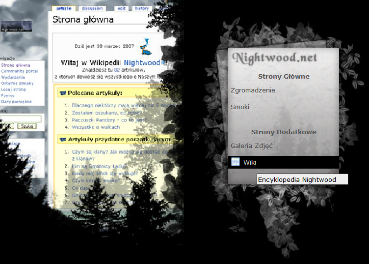Screen dimensions: 369x264
Task: Open 'Wszystko o walkach' article
Action: (96, 127)
